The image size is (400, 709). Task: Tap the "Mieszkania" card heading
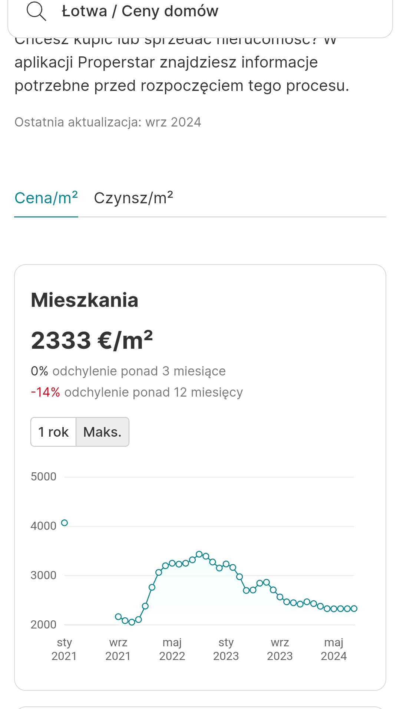point(85,300)
